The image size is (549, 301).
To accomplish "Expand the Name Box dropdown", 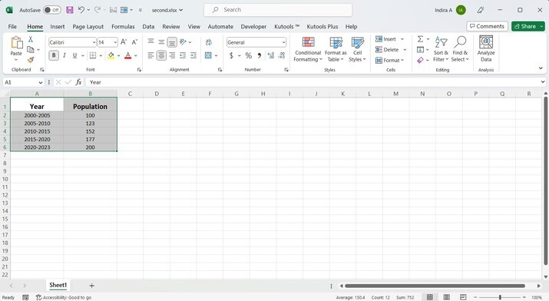I will tap(40, 82).
